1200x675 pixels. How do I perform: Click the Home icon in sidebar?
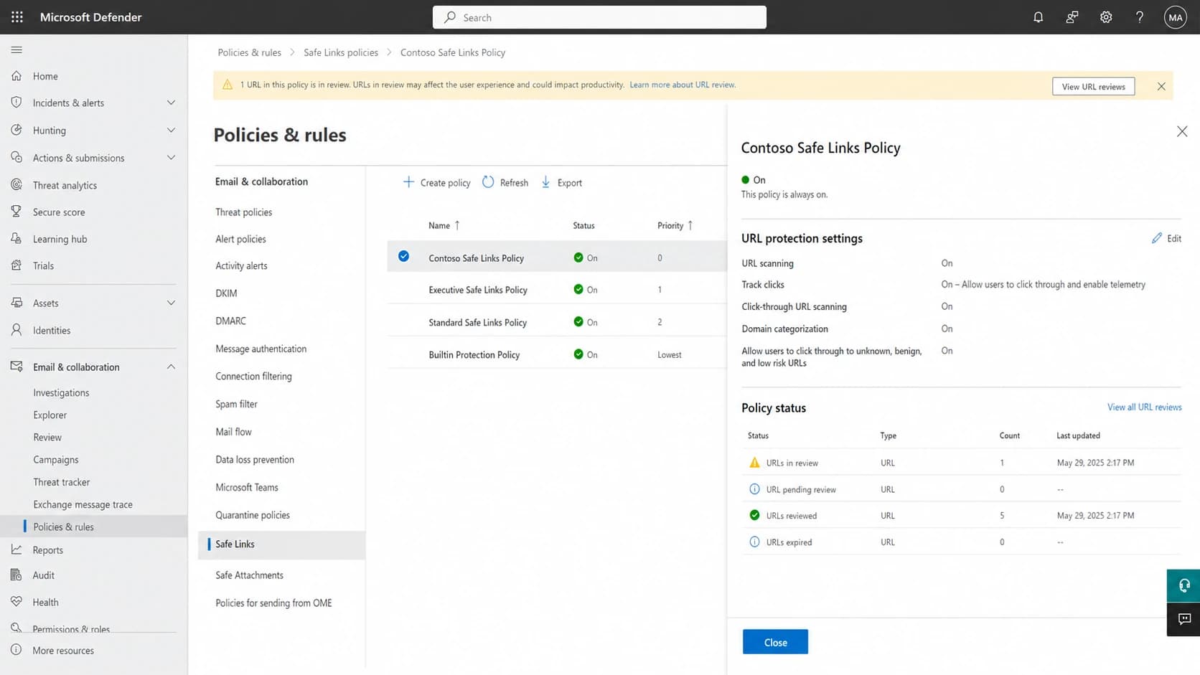click(x=17, y=75)
